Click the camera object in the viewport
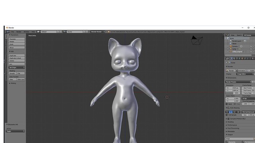255x143 pixels. point(197,40)
